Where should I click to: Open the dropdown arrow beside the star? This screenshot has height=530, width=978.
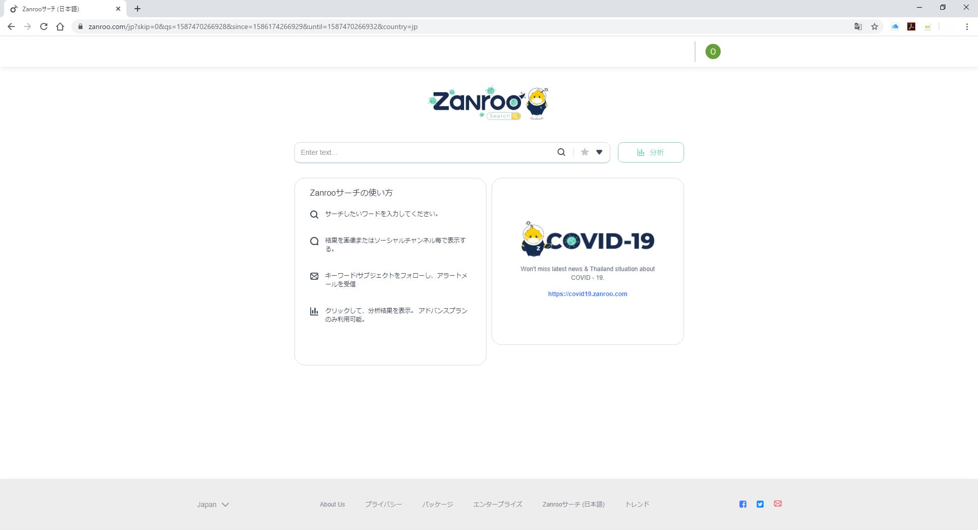click(600, 152)
